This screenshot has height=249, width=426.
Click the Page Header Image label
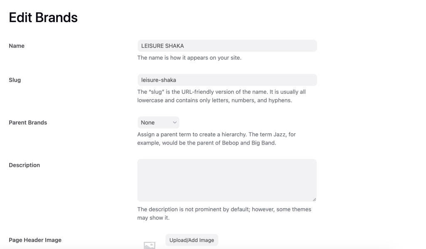35,240
